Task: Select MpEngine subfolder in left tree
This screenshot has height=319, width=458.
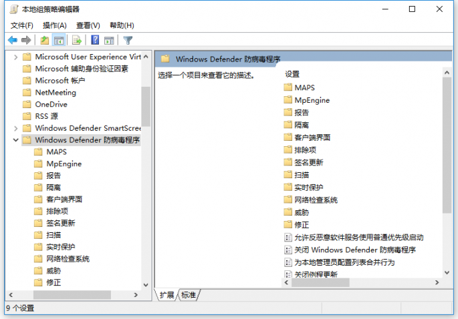Action: pos(64,164)
